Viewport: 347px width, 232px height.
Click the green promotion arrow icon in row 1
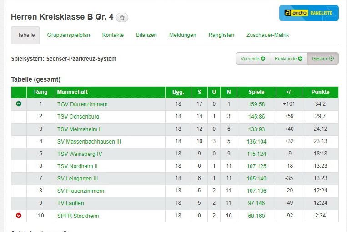click(19, 104)
